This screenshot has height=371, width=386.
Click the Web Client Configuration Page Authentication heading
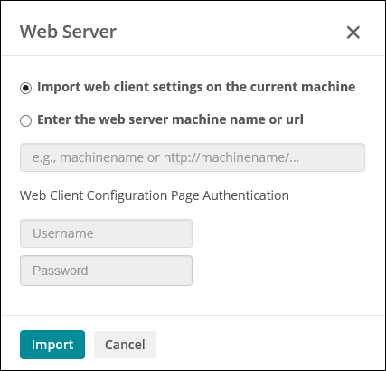[155, 195]
